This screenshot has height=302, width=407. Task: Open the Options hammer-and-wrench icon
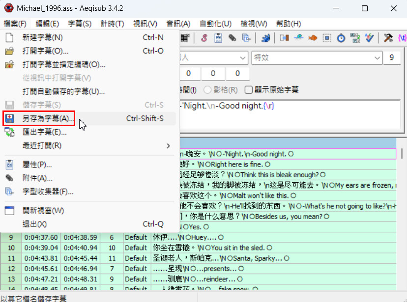point(388,38)
